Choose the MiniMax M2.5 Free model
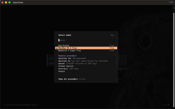Image resolution: width=175 pixels, height=109 pixels. 86,48
